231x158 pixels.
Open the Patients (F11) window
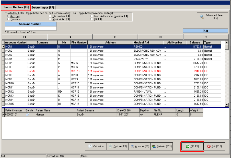[162, 146]
